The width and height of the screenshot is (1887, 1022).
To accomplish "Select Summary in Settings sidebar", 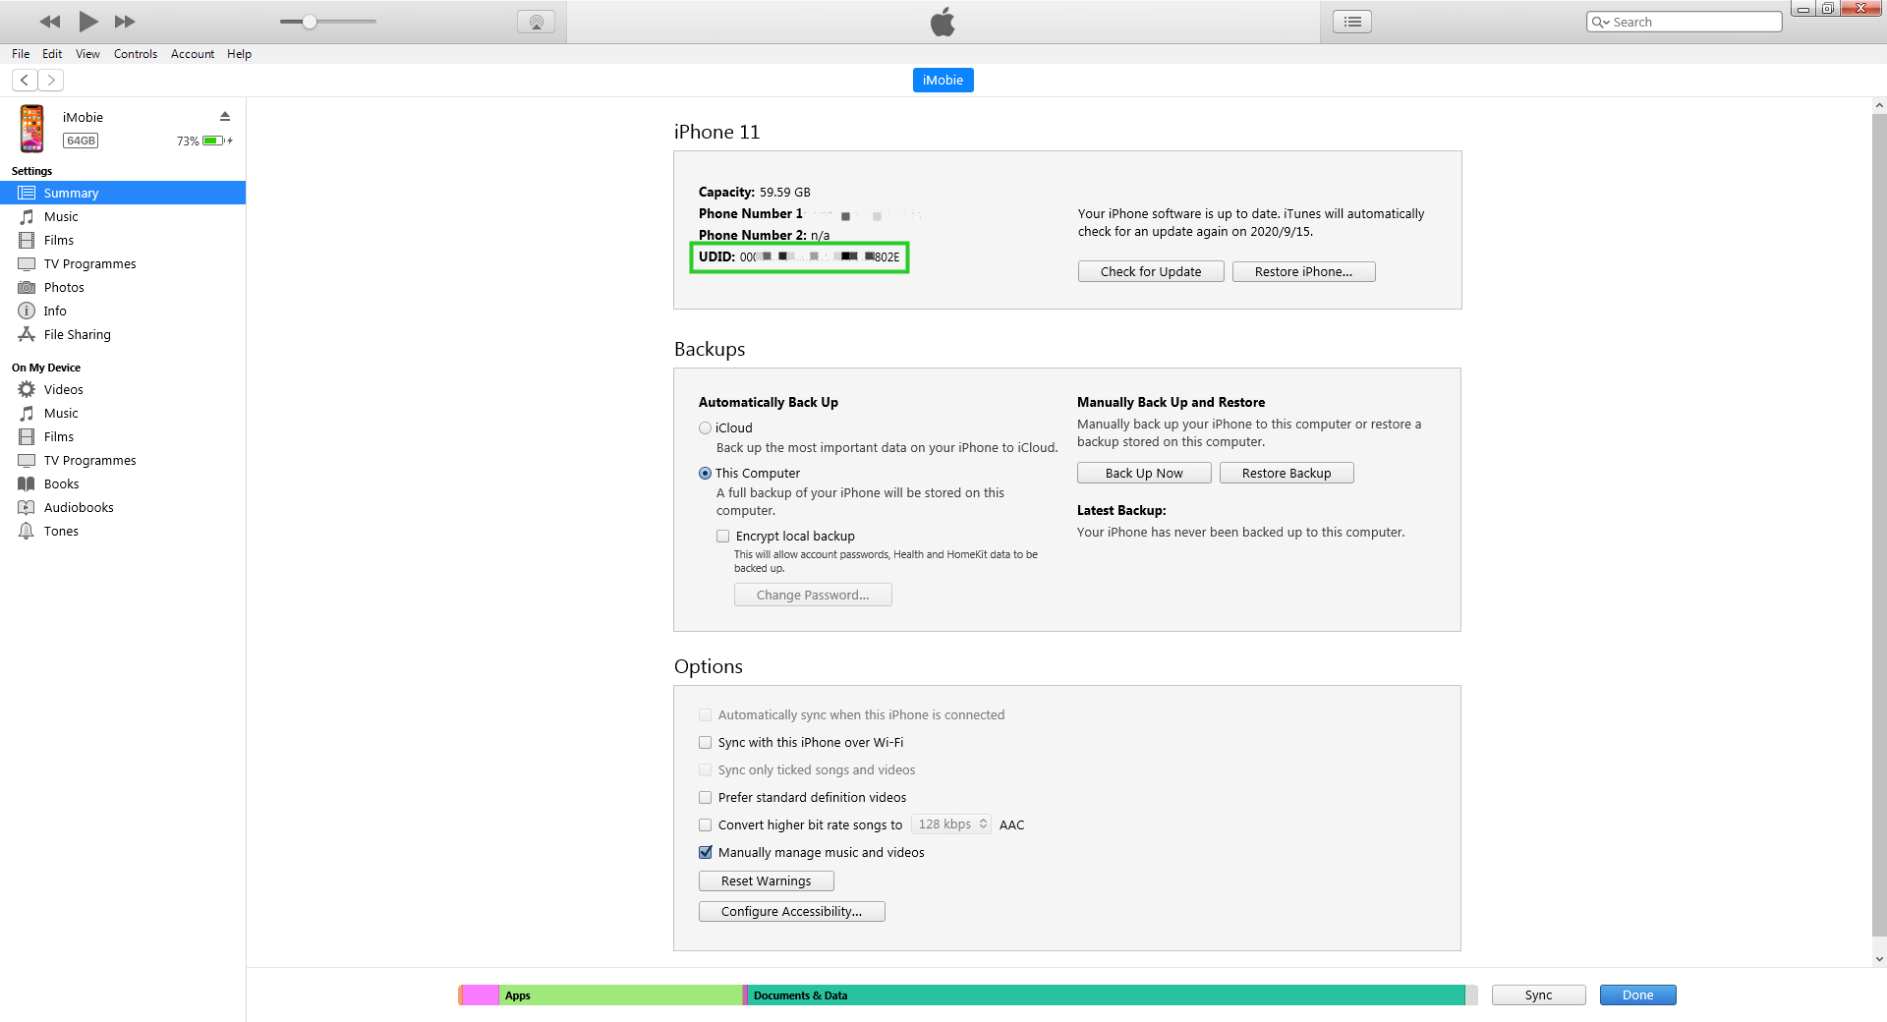I will click(x=123, y=193).
